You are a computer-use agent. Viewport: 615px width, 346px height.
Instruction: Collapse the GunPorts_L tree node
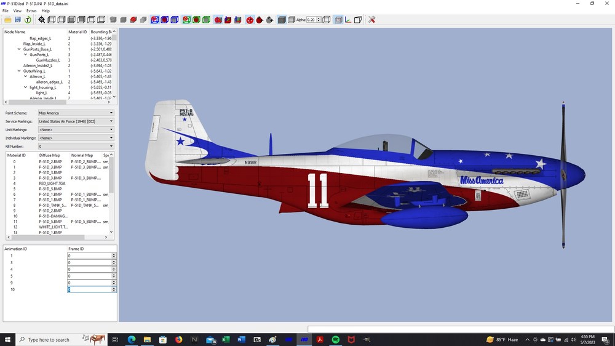coord(25,55)
